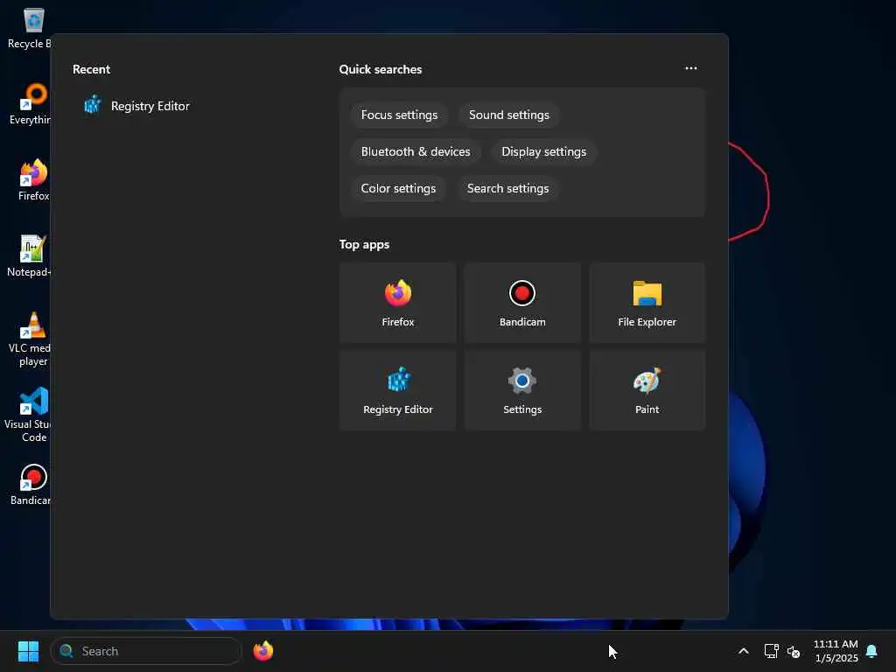Select the Notepad++ desktop shortcut

click(x=31, y=256)
